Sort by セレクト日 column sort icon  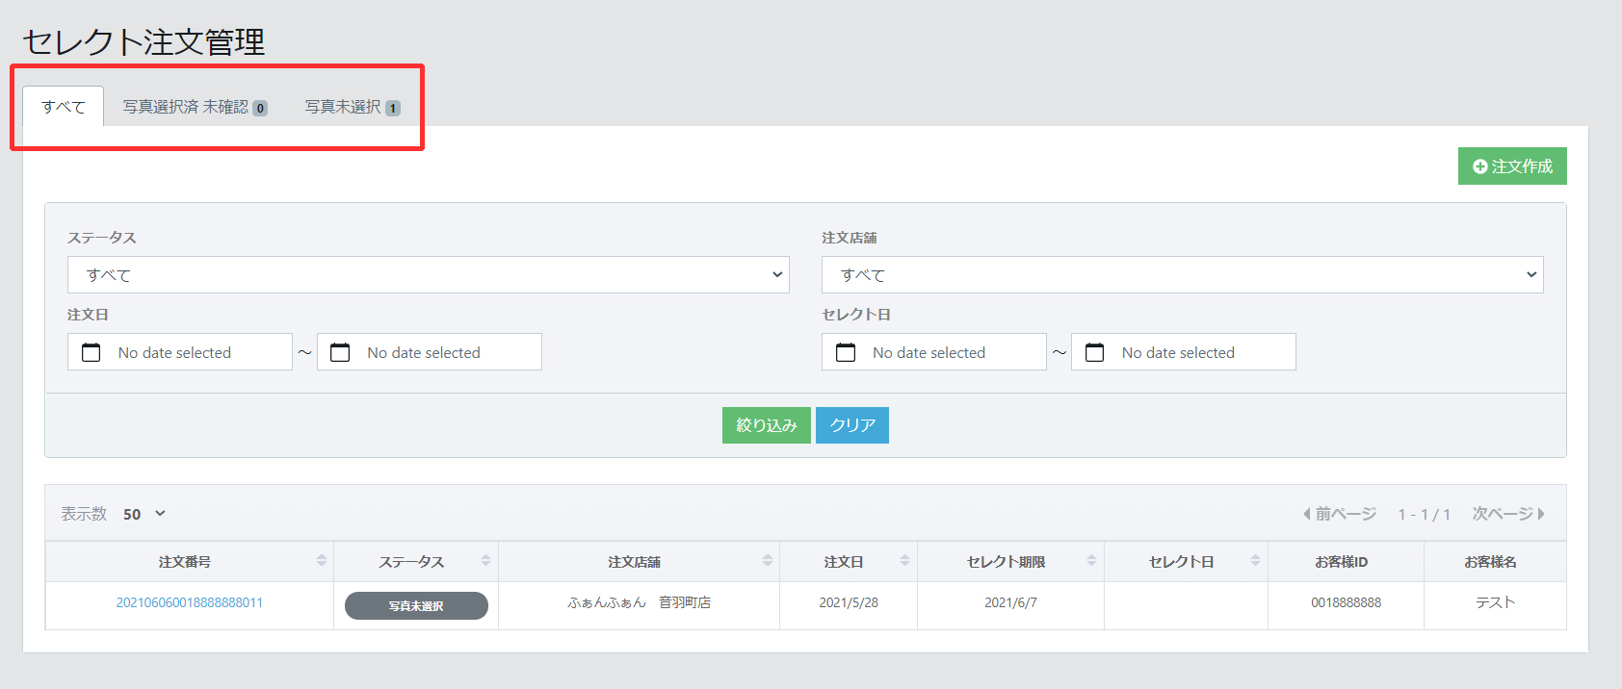pos(1255,561)
